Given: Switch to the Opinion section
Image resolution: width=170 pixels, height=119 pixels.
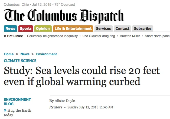Looking at the screenshot, I should 43,28.
